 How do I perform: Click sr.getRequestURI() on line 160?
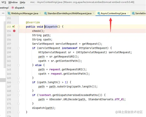pos(63,57)
